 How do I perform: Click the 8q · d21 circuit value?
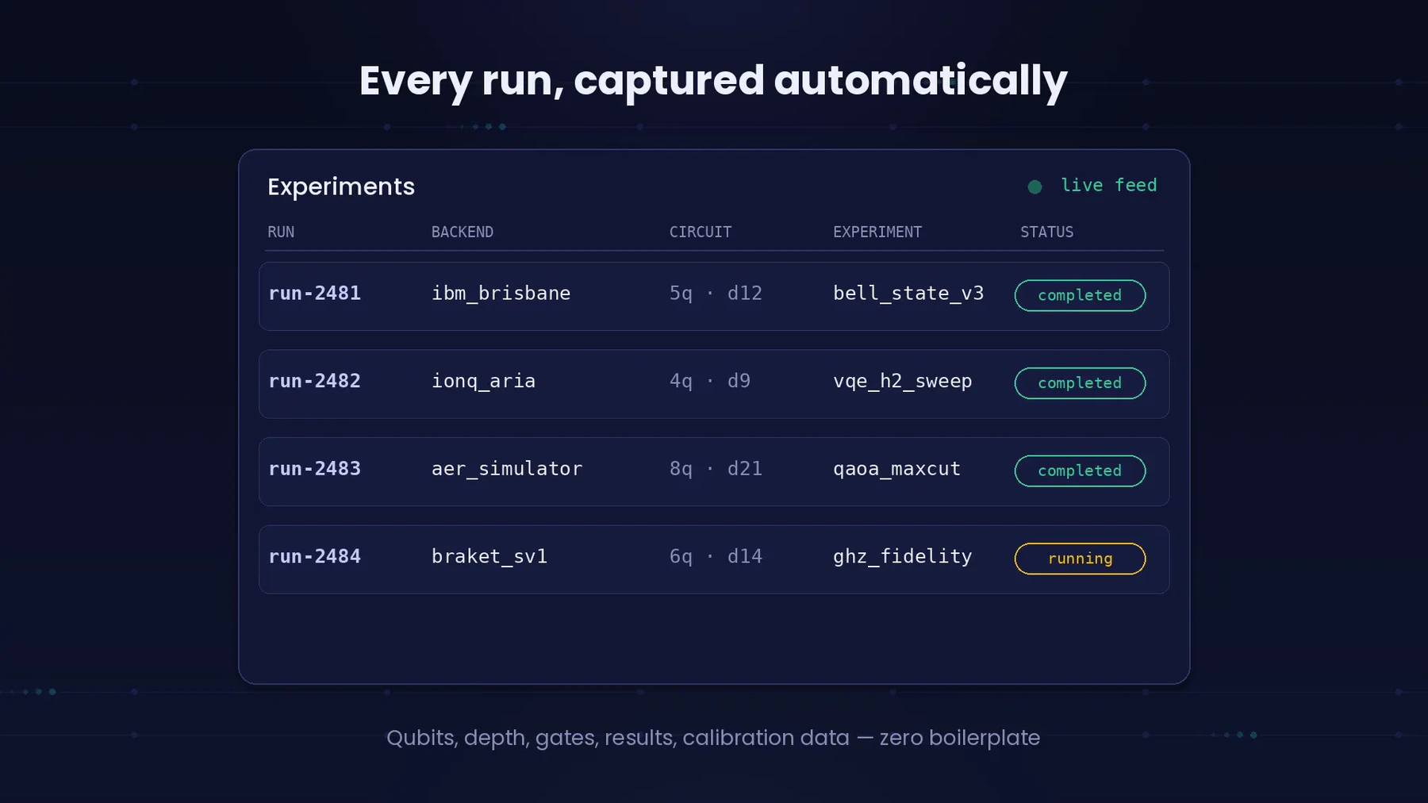tap(716, 469)
